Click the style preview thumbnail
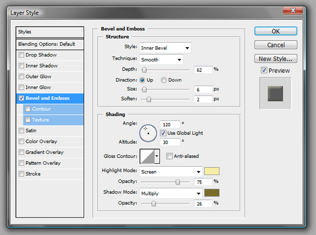 pos(275,94)
